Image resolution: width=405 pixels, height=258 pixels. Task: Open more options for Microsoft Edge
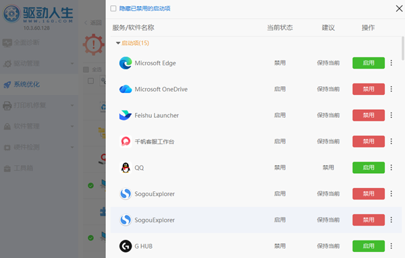pos(391,63)
